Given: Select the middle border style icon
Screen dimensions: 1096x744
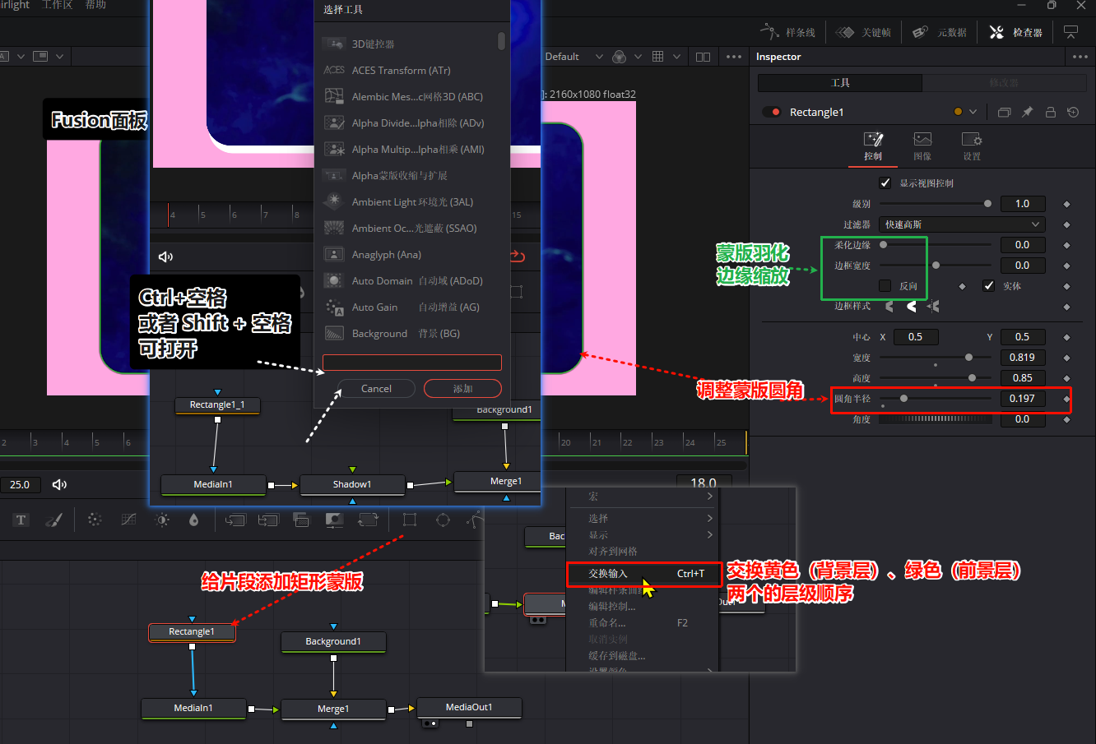Looking at the screenshot, I should (912, 306).
